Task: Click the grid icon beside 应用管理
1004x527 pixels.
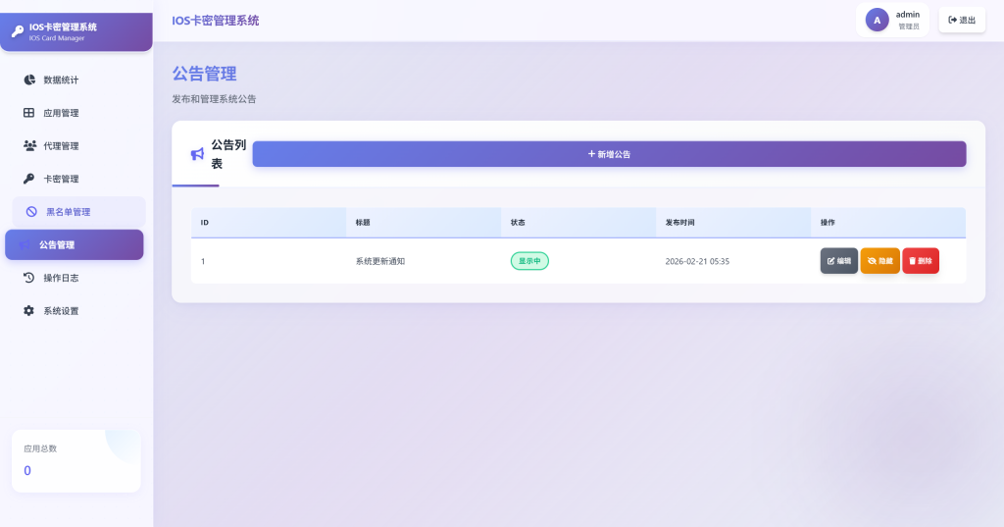Action: click(x=29, y=113)
